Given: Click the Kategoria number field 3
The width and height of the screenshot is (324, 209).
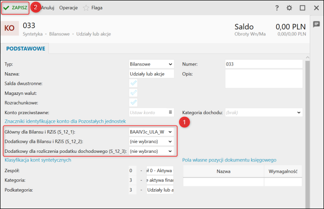Looking at the screenshot, I should point(133,180).
